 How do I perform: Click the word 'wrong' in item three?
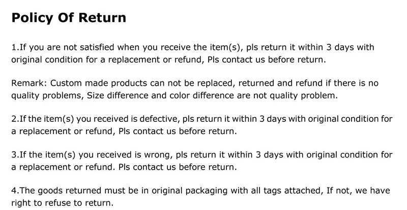pos(157,155)
